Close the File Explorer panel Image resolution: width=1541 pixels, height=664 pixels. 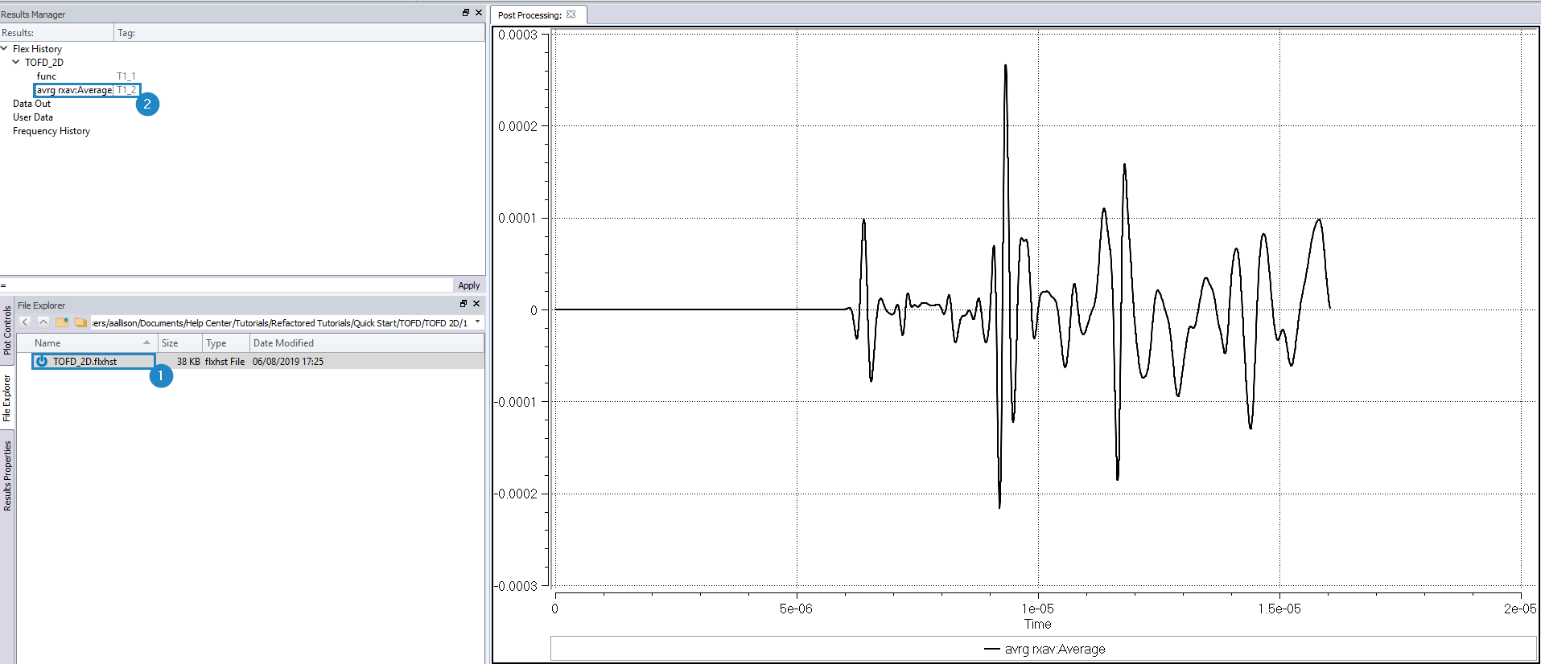click(x=476, y=304)
